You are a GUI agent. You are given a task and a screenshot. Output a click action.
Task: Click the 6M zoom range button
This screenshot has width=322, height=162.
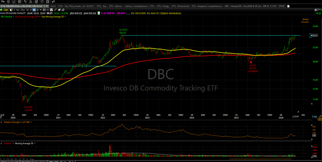[x=12, y=159]
